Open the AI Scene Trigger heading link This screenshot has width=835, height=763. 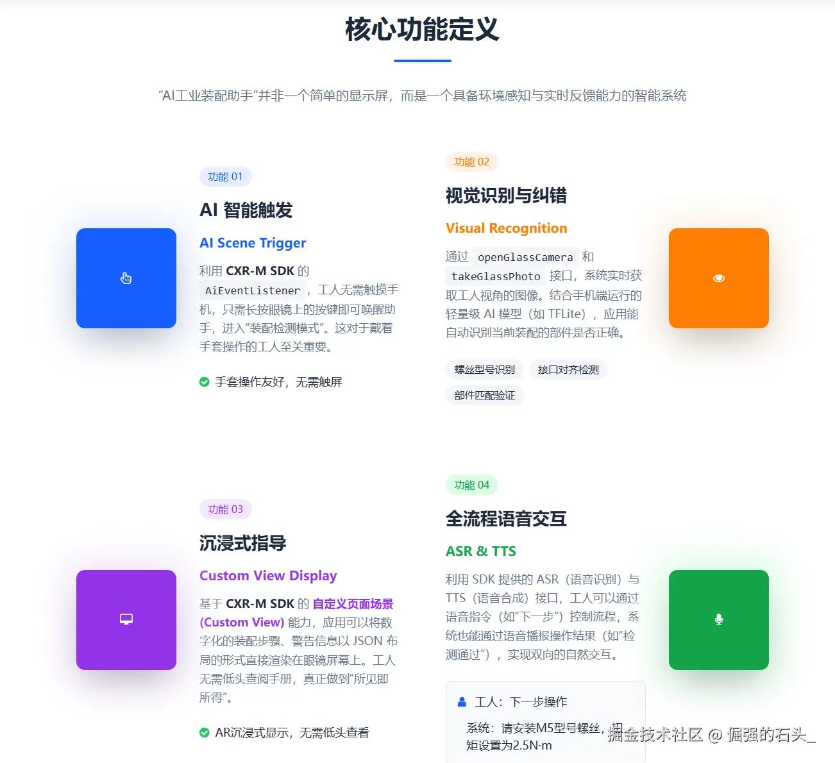click(x=253, y=243)
